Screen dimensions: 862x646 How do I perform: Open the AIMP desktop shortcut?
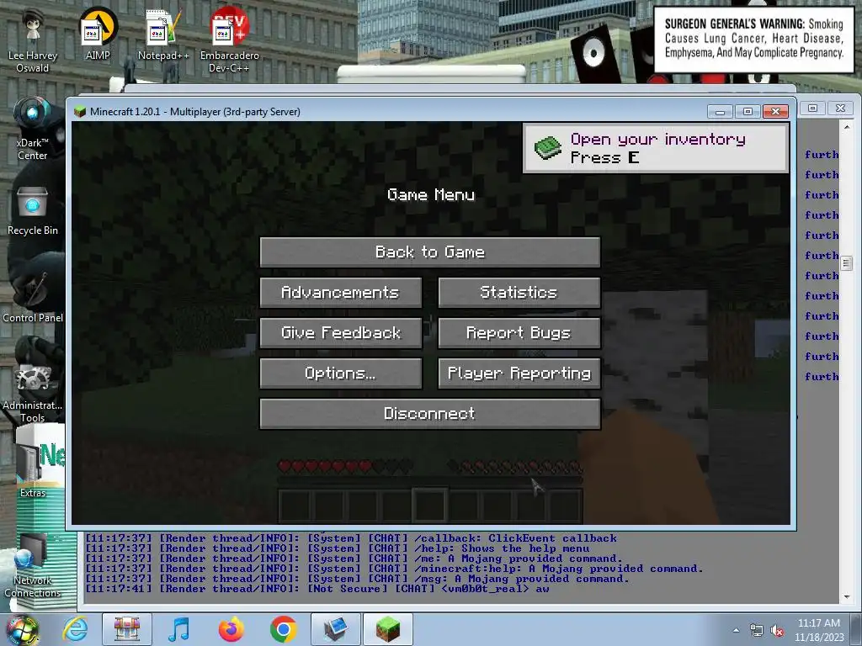(98, 34)
